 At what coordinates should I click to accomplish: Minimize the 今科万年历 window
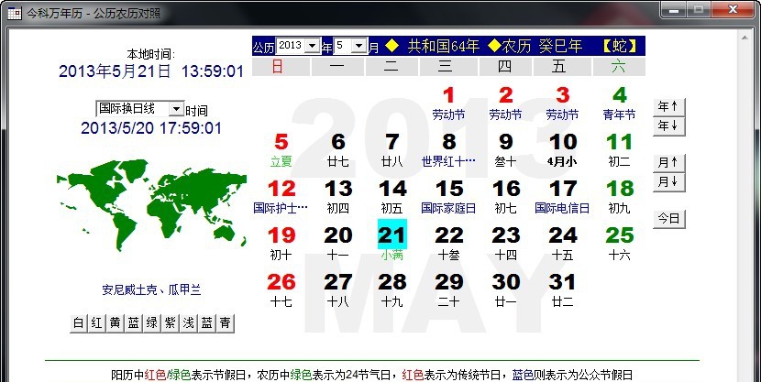[674, 10]
